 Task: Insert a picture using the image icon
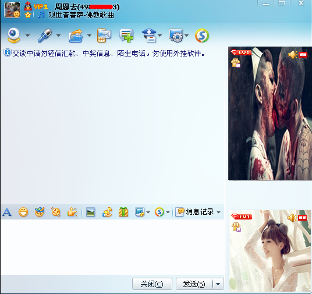coord(91,212)
